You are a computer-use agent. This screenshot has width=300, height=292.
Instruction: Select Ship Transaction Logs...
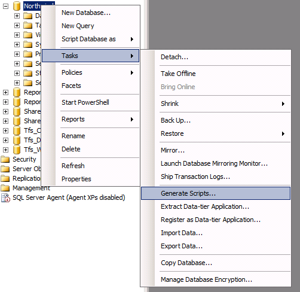[216, 177]
